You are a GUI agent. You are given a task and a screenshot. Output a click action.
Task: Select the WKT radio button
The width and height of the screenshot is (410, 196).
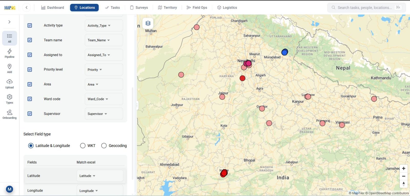[x=83, y=145]
